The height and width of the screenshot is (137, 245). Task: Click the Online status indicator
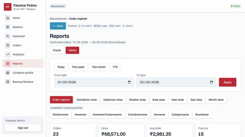(236, 6)
